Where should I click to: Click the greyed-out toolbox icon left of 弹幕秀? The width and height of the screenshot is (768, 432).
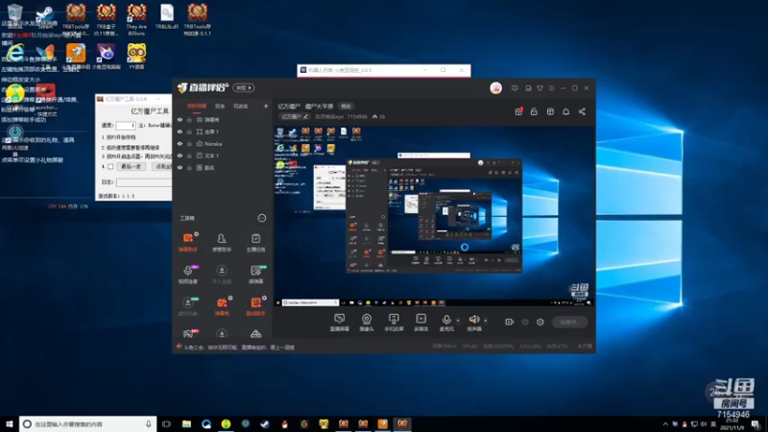[188, 305]
